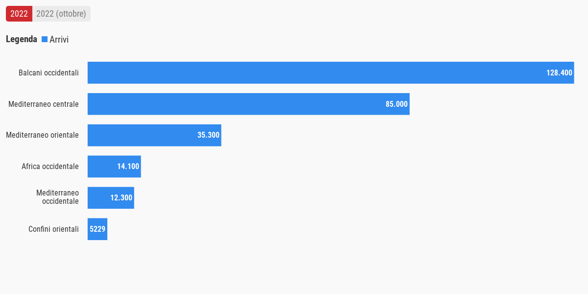The image size is (588, 294).
Task: Click the 12.300 value label
Action: pyautogui.click(x=121, y=198)
